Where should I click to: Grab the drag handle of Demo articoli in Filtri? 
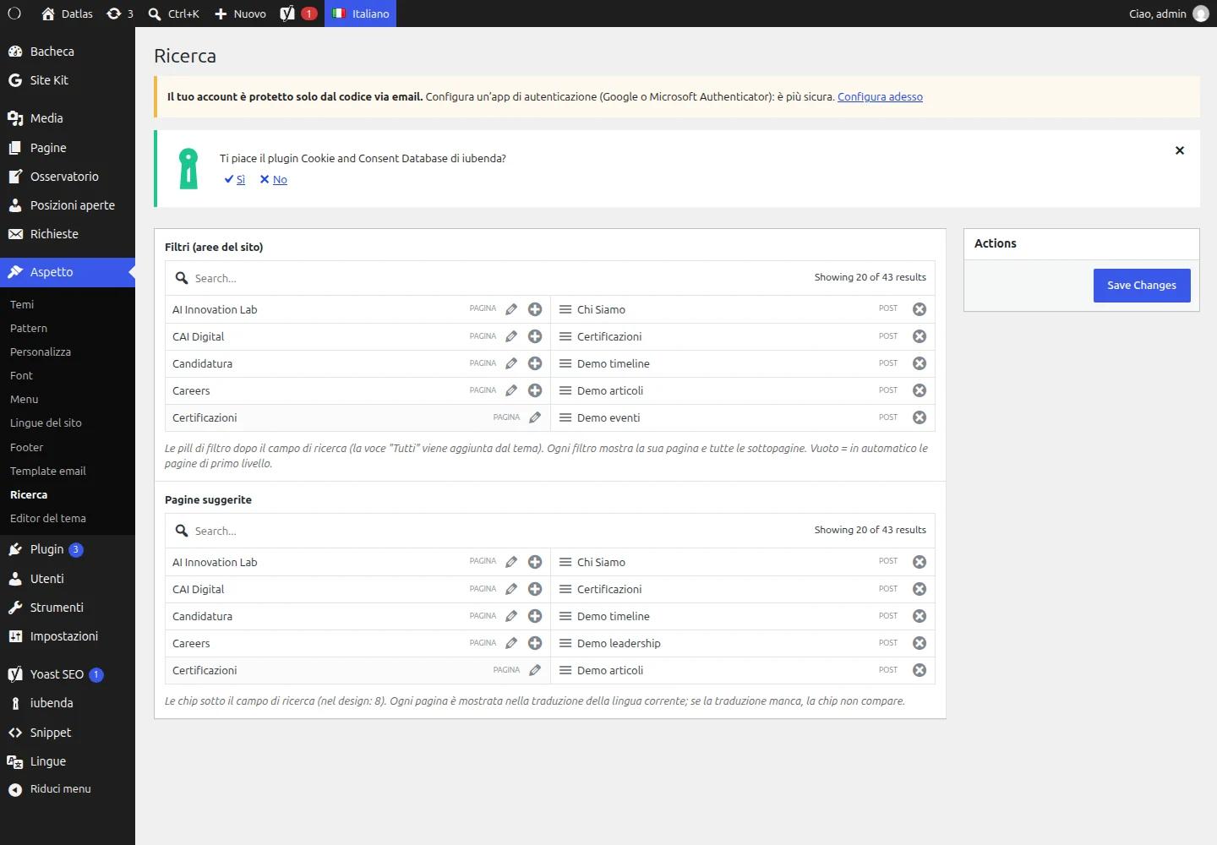point(565,390)
